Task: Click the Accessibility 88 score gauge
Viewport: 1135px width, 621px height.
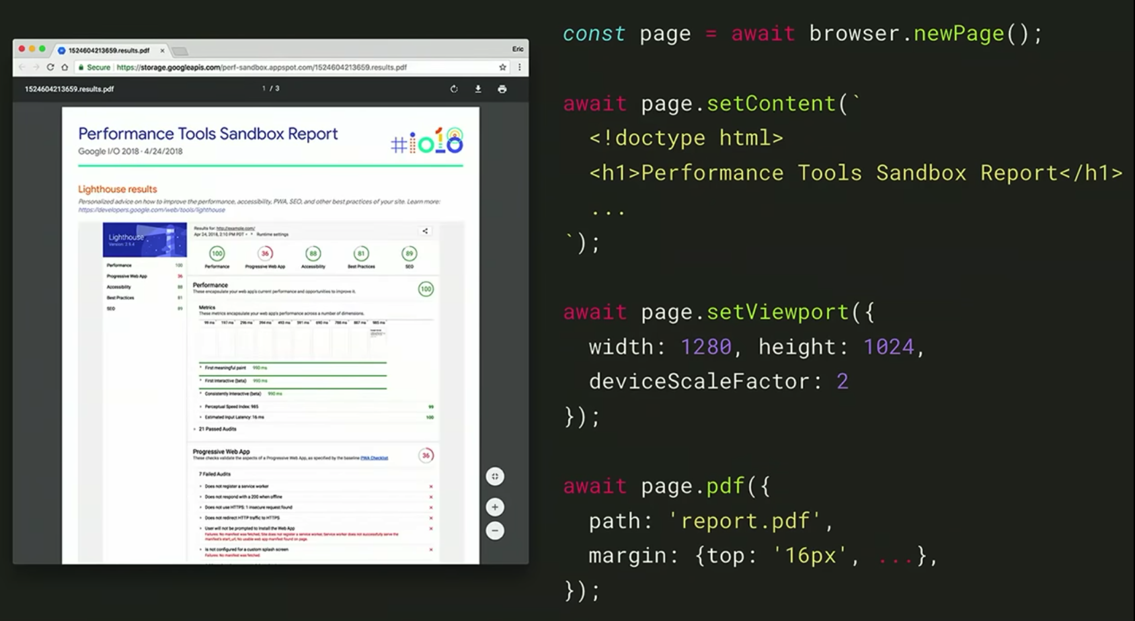Action: pyautogui.click(x=313, y=253)
